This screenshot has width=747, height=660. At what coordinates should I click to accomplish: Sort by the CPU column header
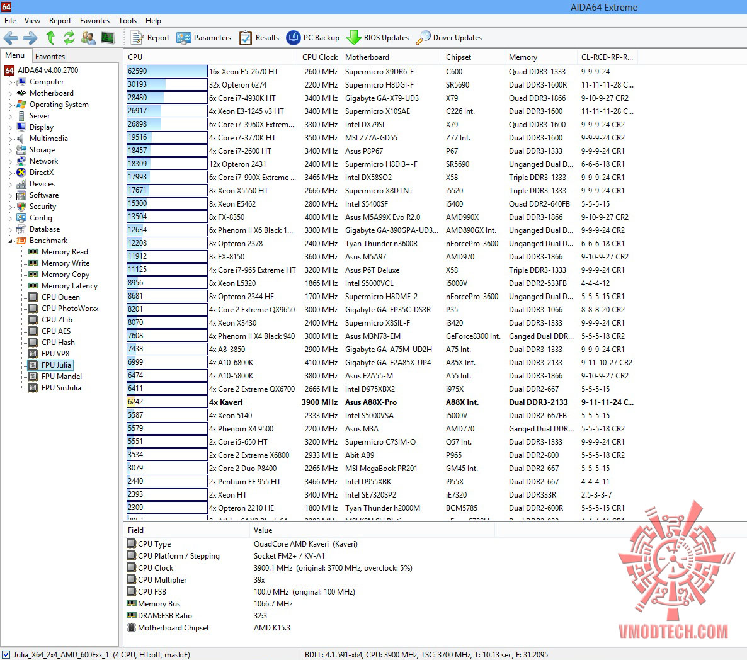(x=211, y=57)
